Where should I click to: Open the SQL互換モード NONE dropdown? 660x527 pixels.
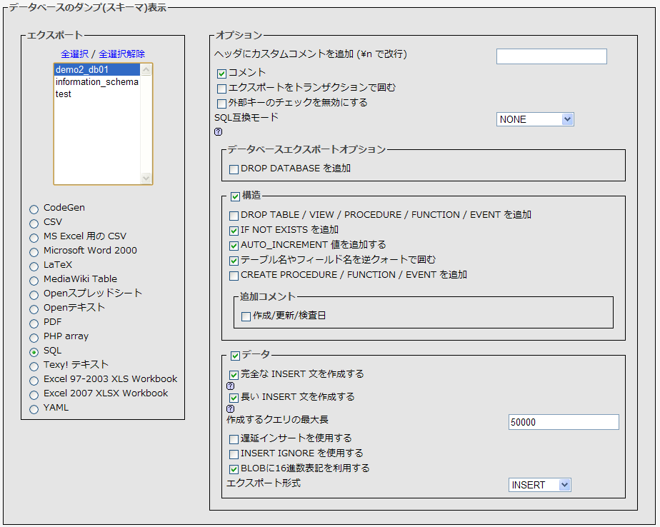(x=535, y=119)
